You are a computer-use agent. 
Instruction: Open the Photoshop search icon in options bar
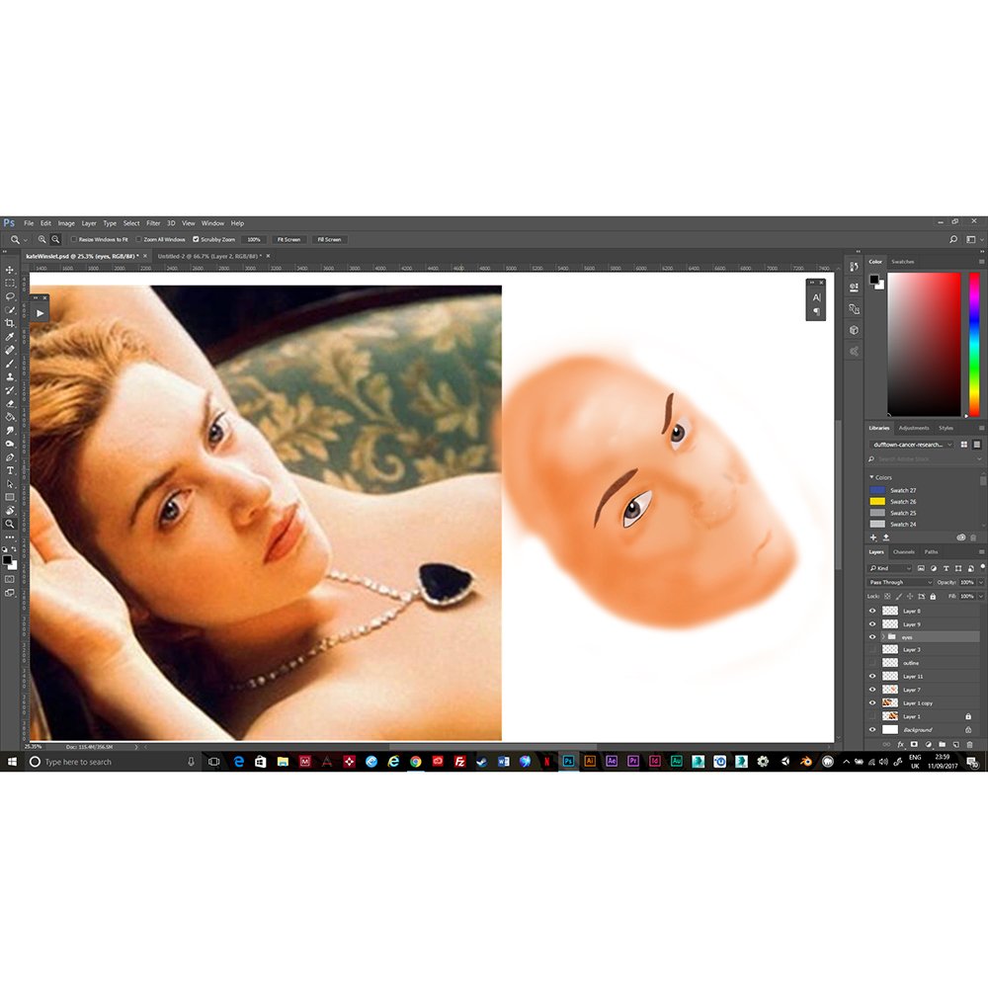953,239
